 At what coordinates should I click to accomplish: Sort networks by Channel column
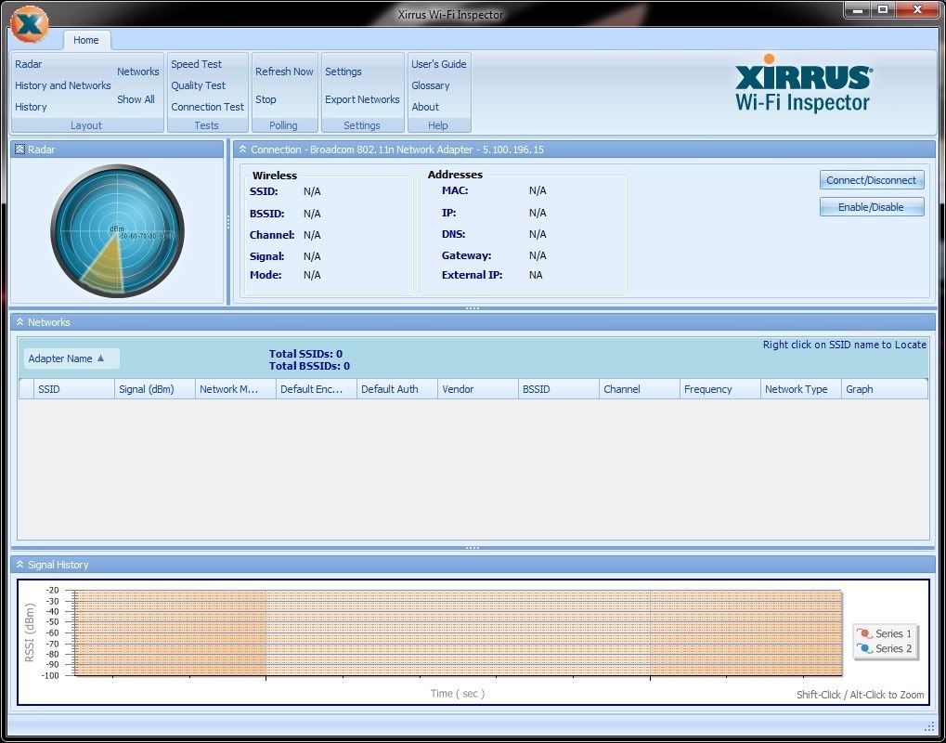[640, 389]
